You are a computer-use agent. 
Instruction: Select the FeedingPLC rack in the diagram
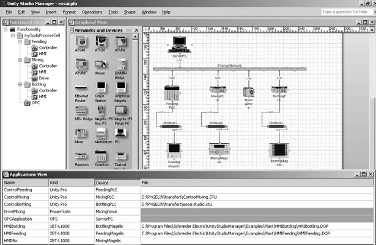[172, 93]
